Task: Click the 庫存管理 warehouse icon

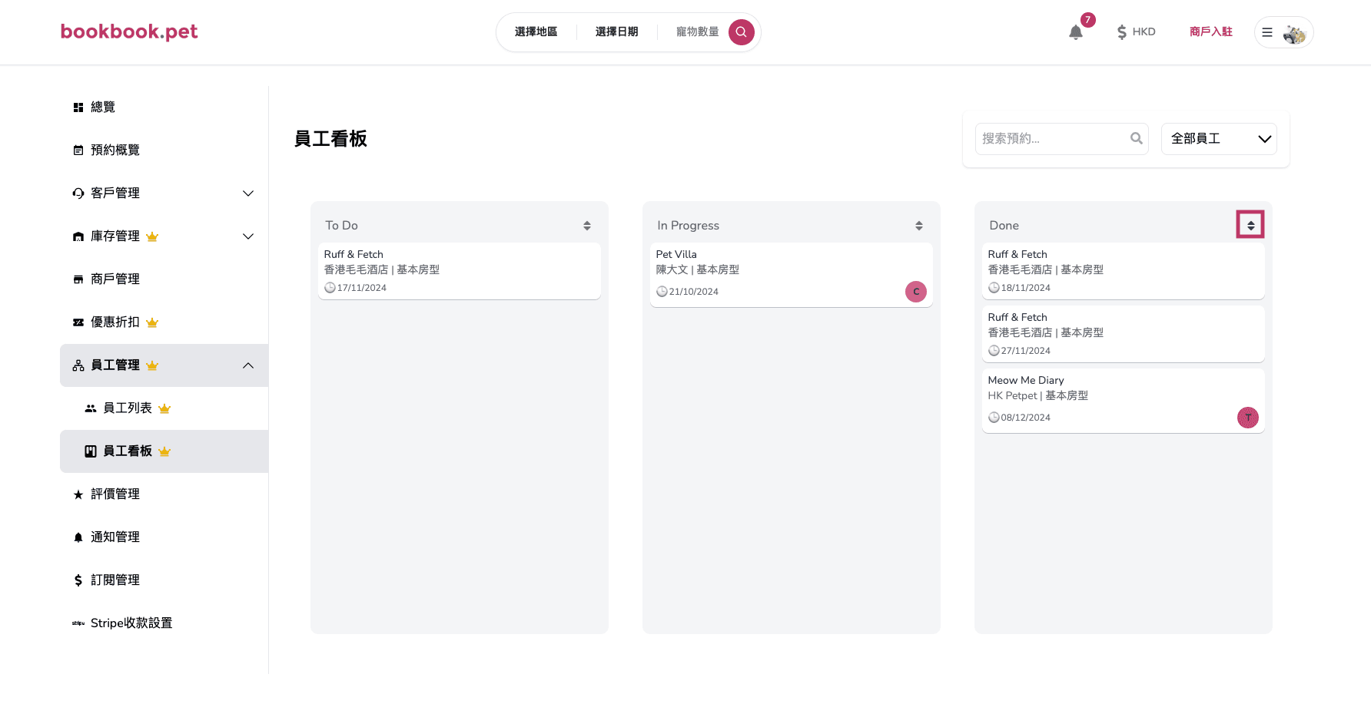Action: 78,236
